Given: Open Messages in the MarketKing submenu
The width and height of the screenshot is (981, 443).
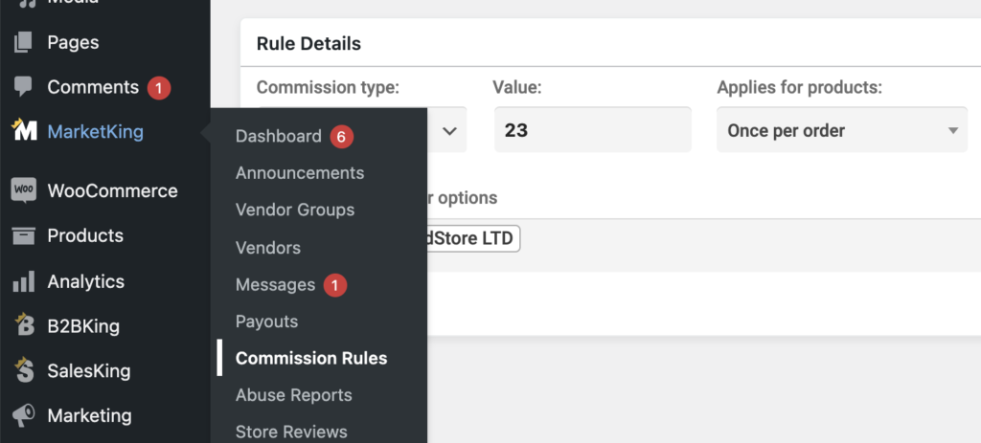Looking at the screenshot, I should (x=275, y=285).
